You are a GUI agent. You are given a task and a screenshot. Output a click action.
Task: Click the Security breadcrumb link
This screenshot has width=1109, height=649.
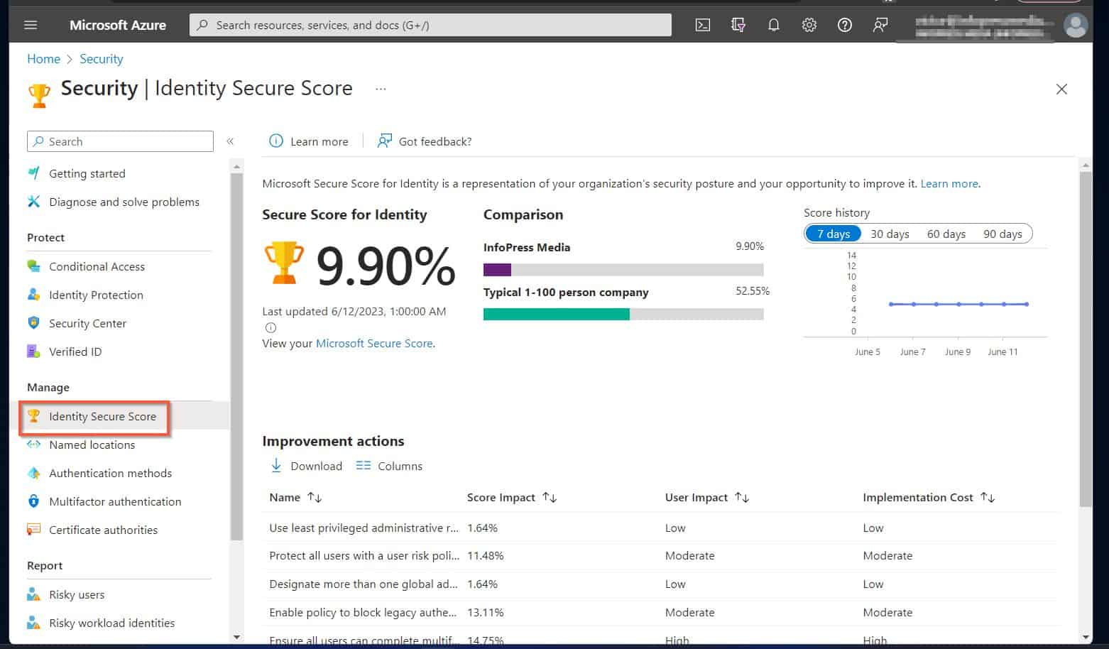(x=102, y=59)
